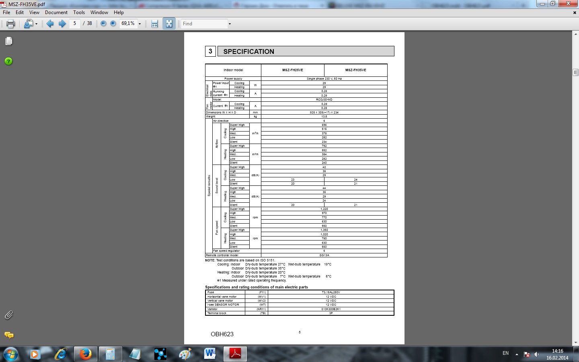Open the Find options dropdown arrow

click(x=230, y=24)
